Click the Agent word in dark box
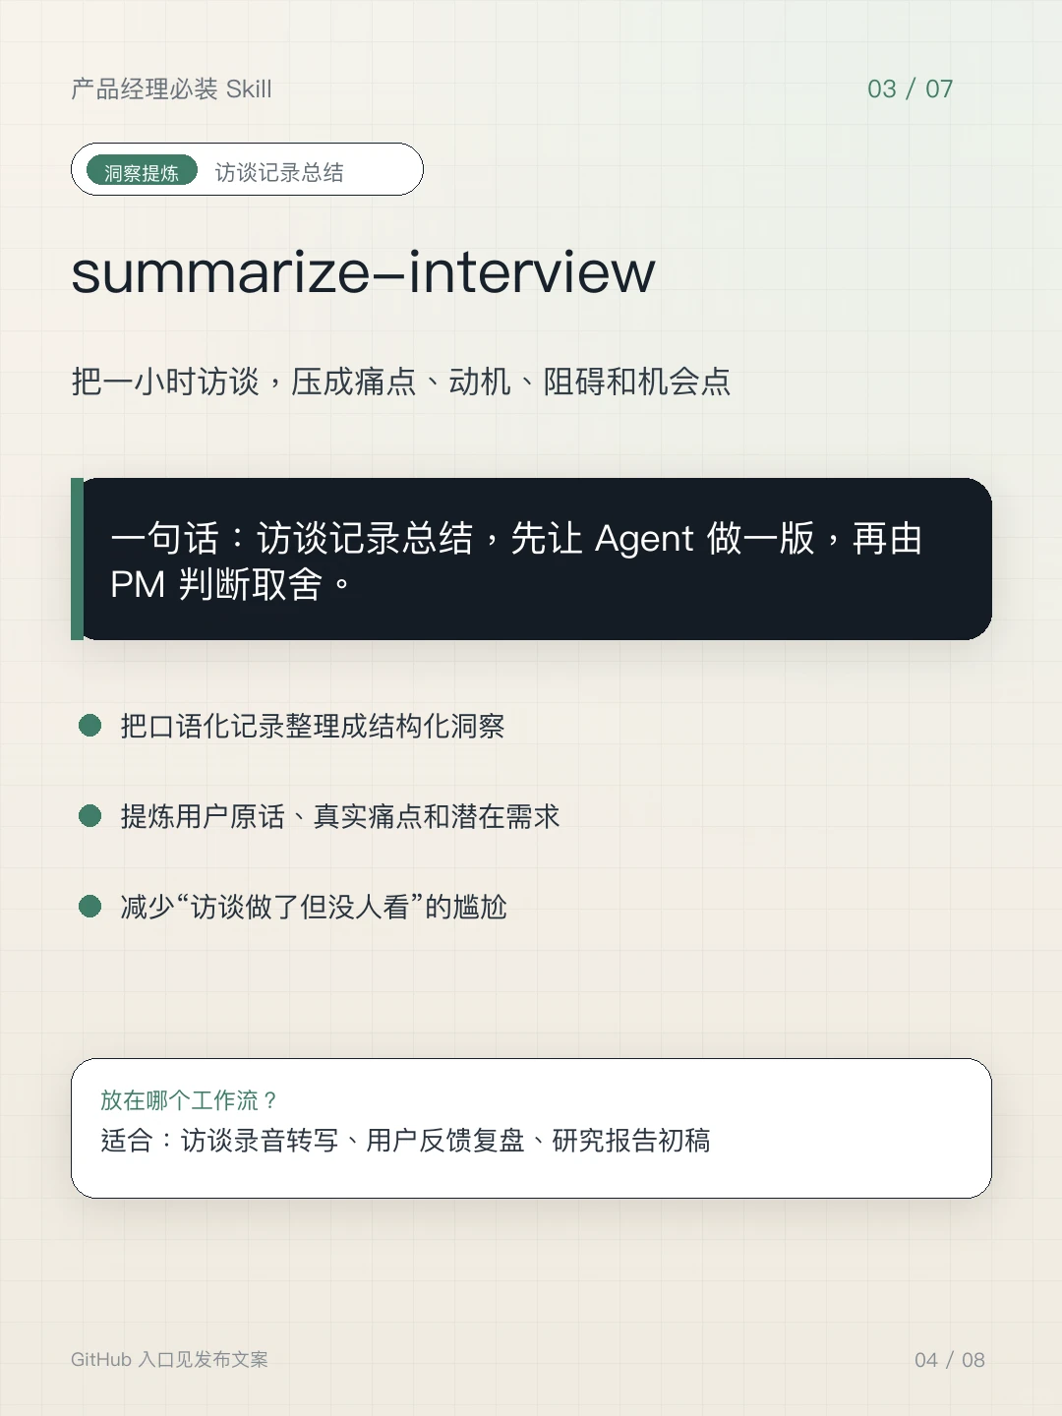The width and height of the screenshot is (1062, 1416). [645, 540]
